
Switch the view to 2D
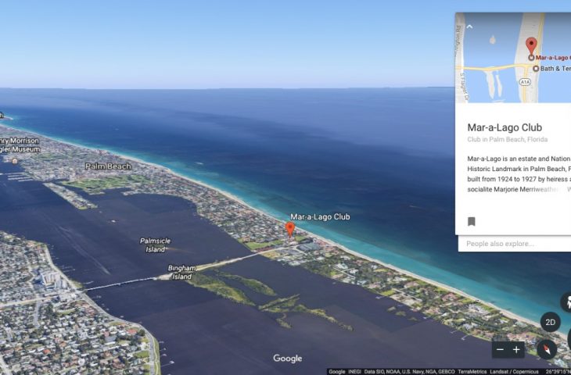click(550, 322)
